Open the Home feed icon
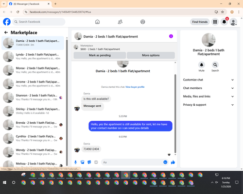This screenshot has height=194, width=243. 97,22
